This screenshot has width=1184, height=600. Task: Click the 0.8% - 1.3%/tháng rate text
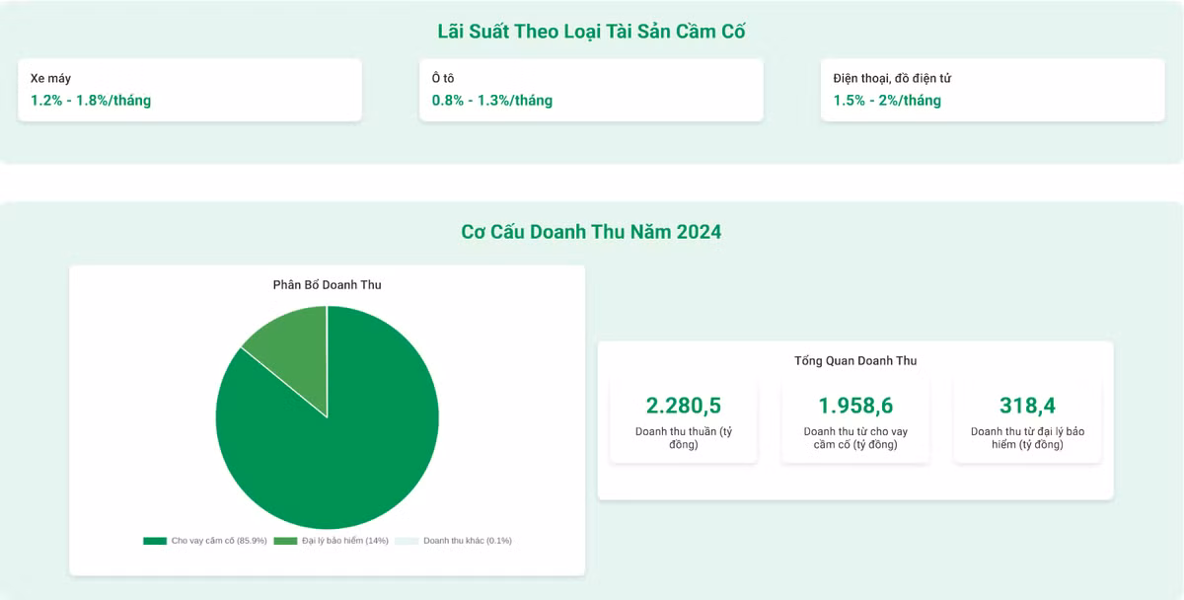pyautogui.click(x=492, y=101)
